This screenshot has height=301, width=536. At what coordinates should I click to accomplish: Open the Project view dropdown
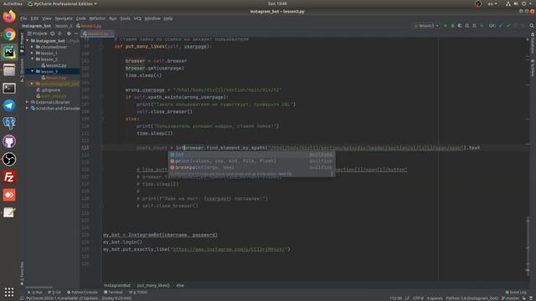tap(37, 33)
